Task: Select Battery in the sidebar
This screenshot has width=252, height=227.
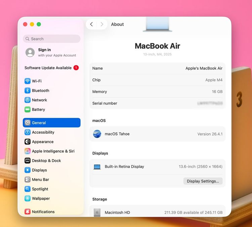Action: (52, 109)
